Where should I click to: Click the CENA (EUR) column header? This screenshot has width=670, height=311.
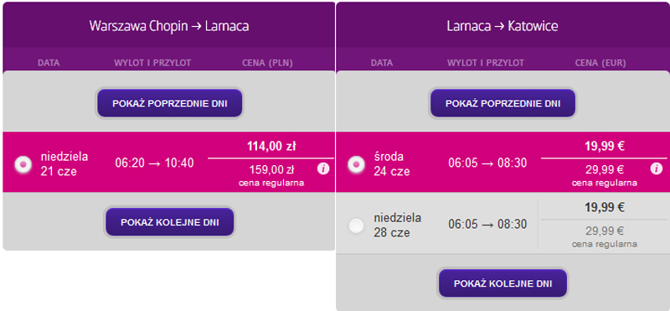(600, 64)
